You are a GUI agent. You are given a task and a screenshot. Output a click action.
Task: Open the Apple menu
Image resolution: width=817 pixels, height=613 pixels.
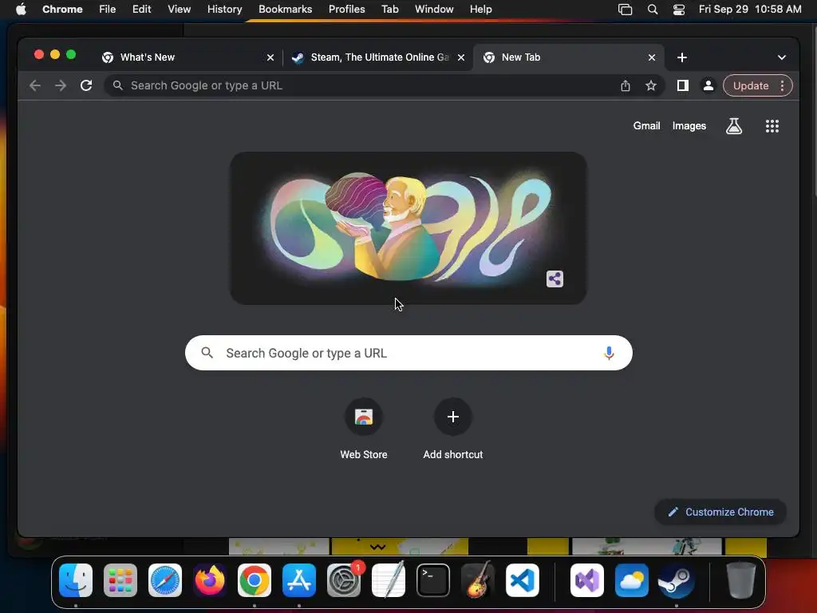click(21, 10)
